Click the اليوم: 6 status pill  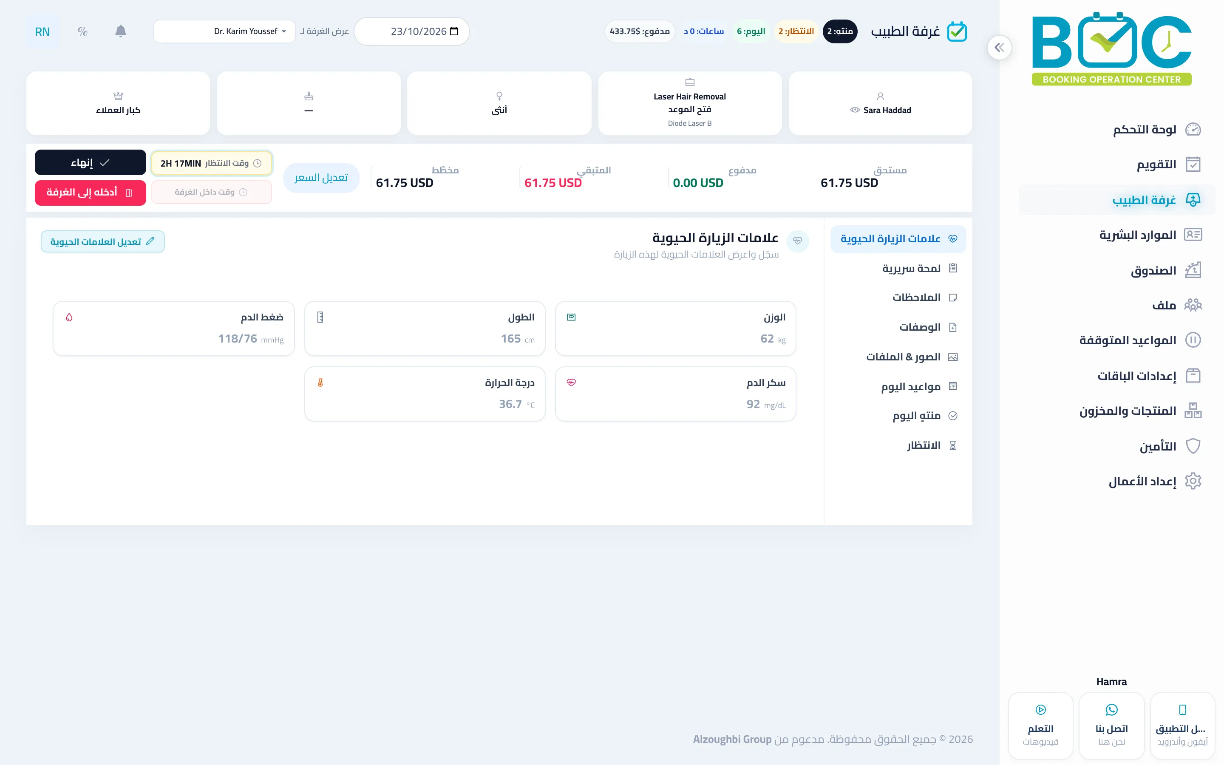point(751,31)
